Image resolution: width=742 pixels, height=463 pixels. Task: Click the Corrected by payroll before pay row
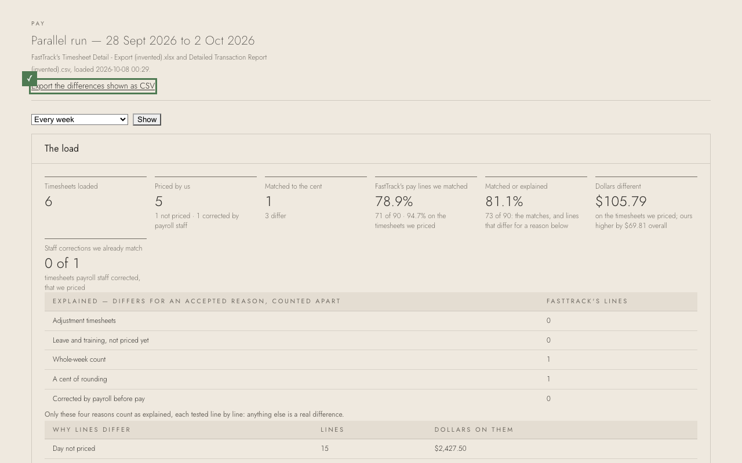point(371,399)
